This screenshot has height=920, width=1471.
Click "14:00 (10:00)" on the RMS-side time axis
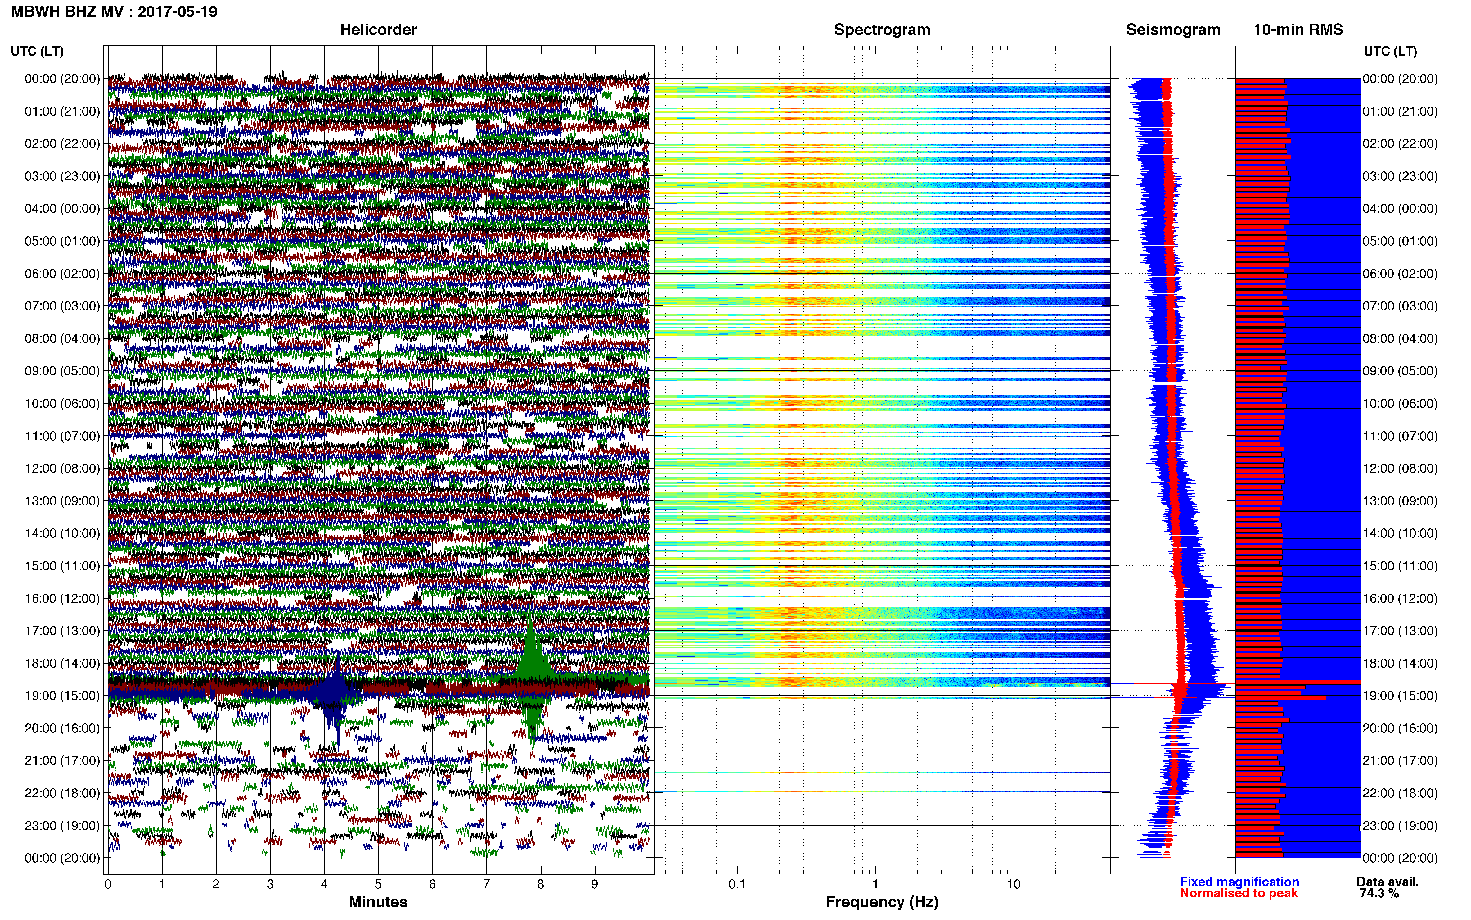1401,534
